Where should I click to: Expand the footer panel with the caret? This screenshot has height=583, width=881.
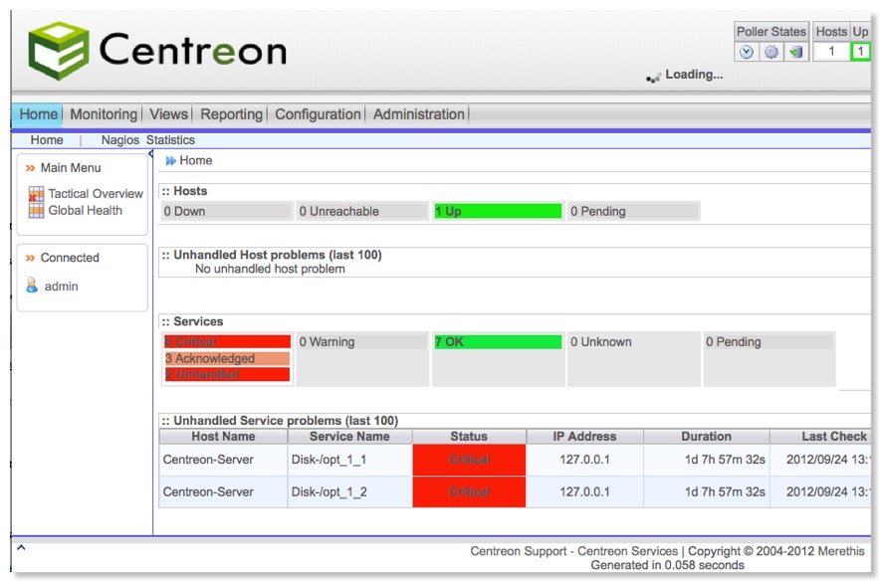[21, 547]
